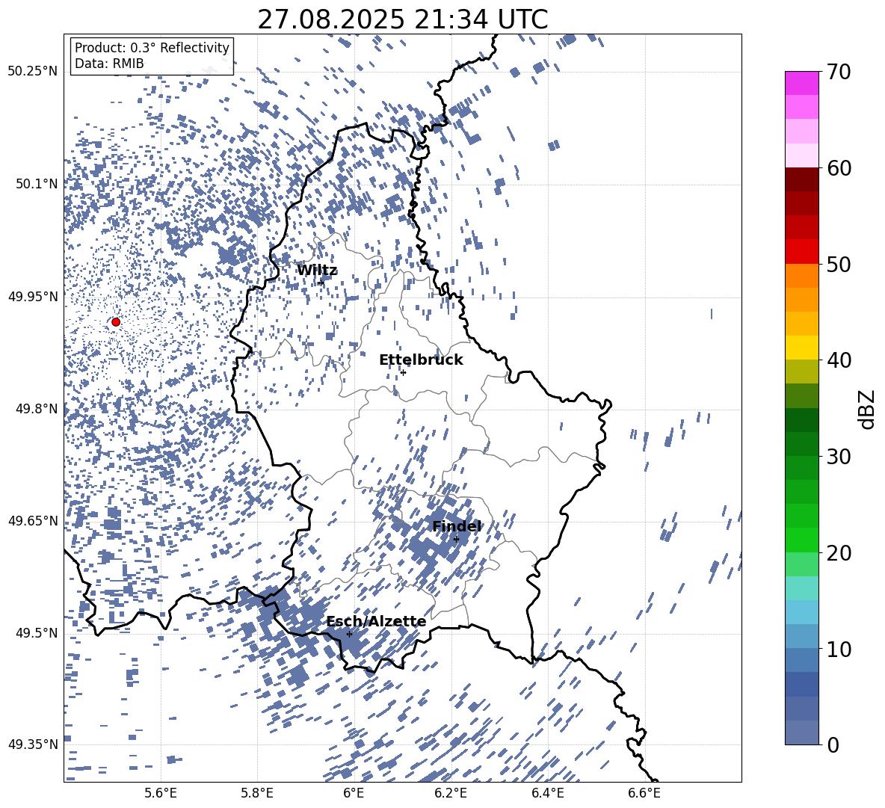Click the 49.8°N latitude label
This screenshot has width=885, height=808.
tap(37, 409)
